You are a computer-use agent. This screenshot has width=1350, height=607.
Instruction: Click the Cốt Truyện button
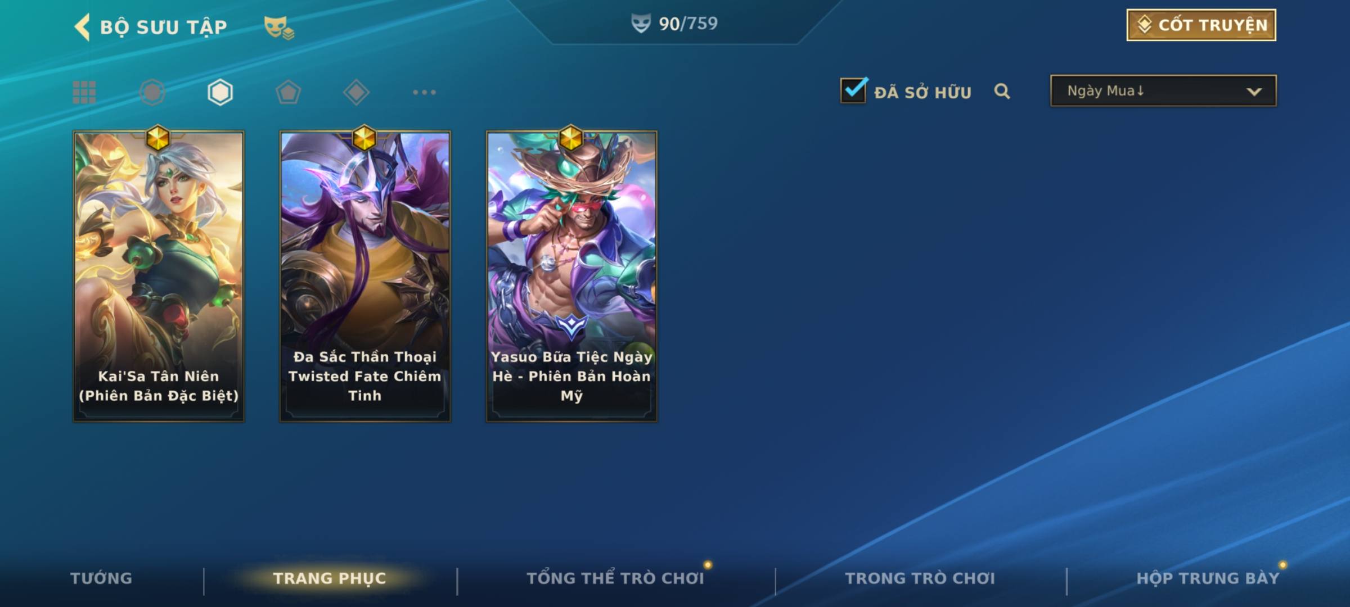click(x=1201, y=25)
